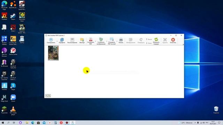The height and width of the screenshot is (125, 223).
Task: Select the NAPS2 desktop shortcut
Action: click(22, 40)
